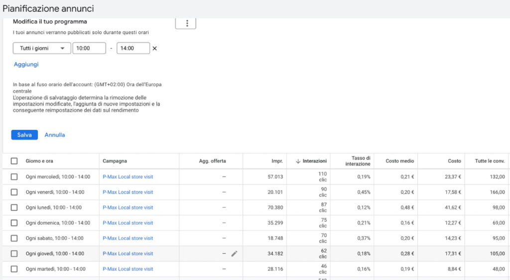Click the 10:00 start time field
Viewport: 510px width, 280px height.
click(89, 48)
